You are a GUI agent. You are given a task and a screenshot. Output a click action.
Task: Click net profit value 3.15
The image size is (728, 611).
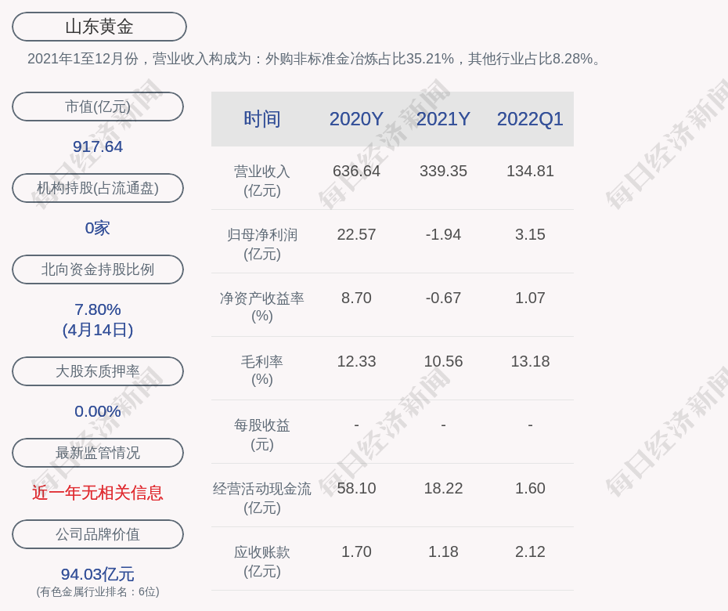click(530, 235)
